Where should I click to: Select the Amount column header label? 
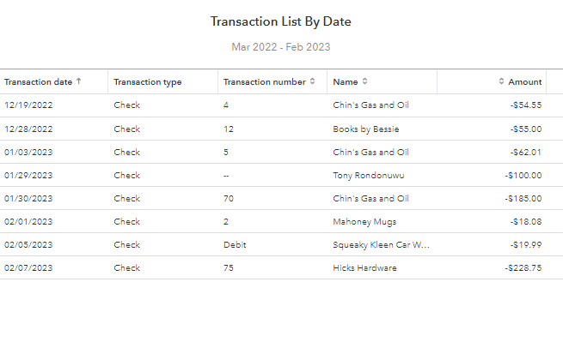525,82
